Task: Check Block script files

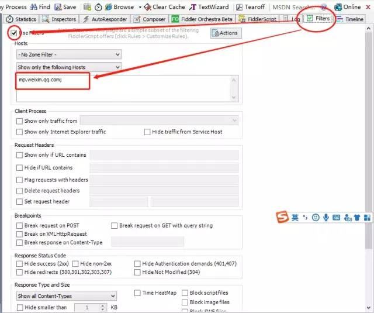Action: tap(185, 293)
